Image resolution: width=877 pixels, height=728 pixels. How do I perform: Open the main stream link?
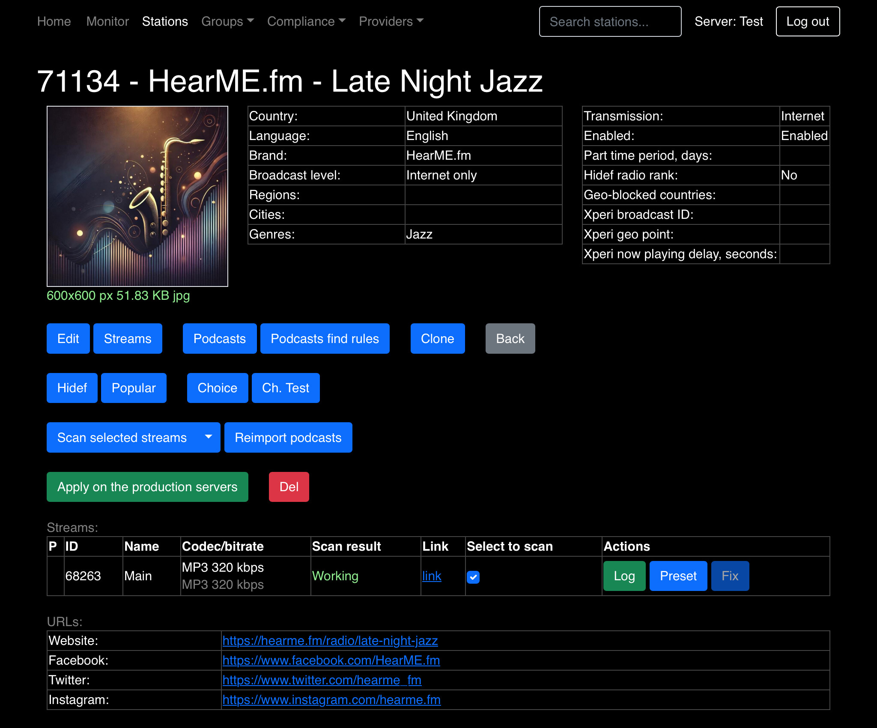pyautogui.click(x=431, y=576)
